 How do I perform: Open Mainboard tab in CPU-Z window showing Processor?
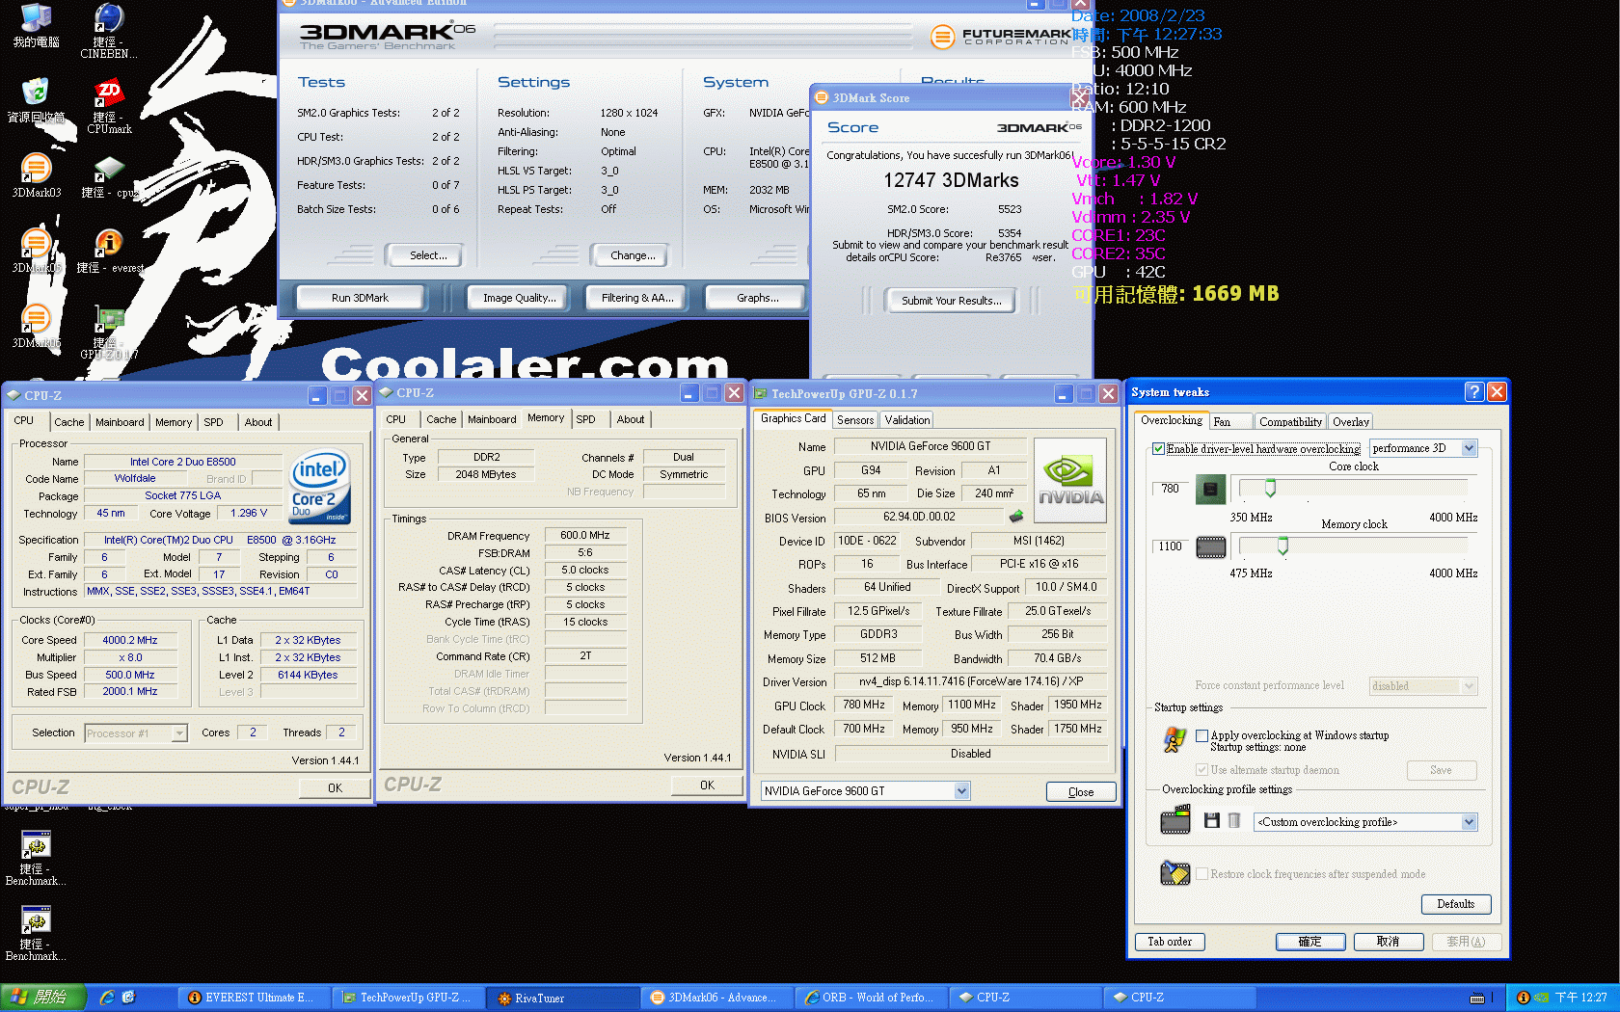click(120, 422)
